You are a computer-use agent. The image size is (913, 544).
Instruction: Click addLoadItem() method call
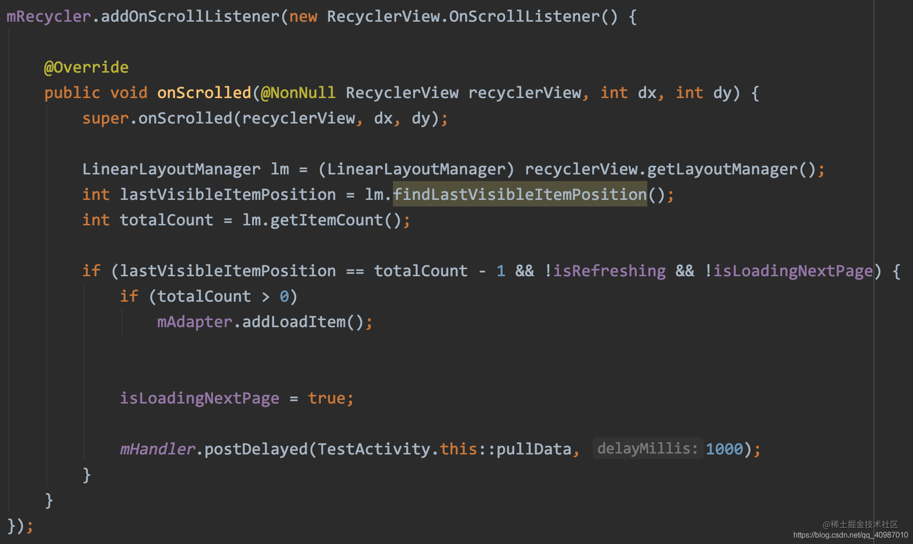(x=303, y=322)
